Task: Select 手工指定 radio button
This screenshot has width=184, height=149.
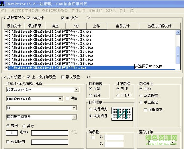Action: (141, 102)
